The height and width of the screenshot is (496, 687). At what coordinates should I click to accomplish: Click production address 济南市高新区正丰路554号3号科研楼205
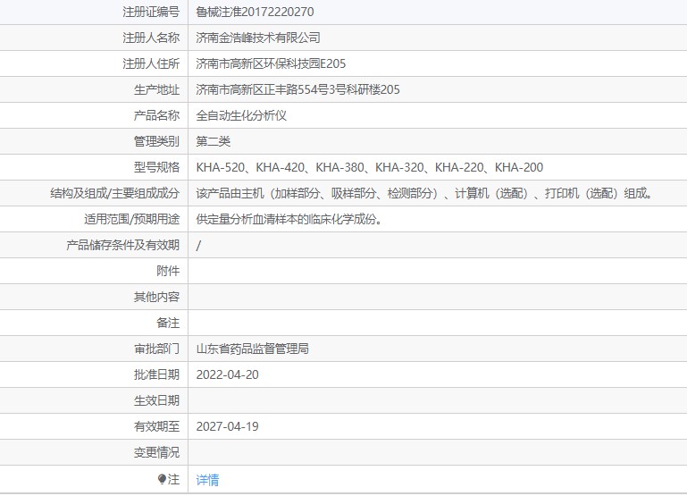coord(297,89)
